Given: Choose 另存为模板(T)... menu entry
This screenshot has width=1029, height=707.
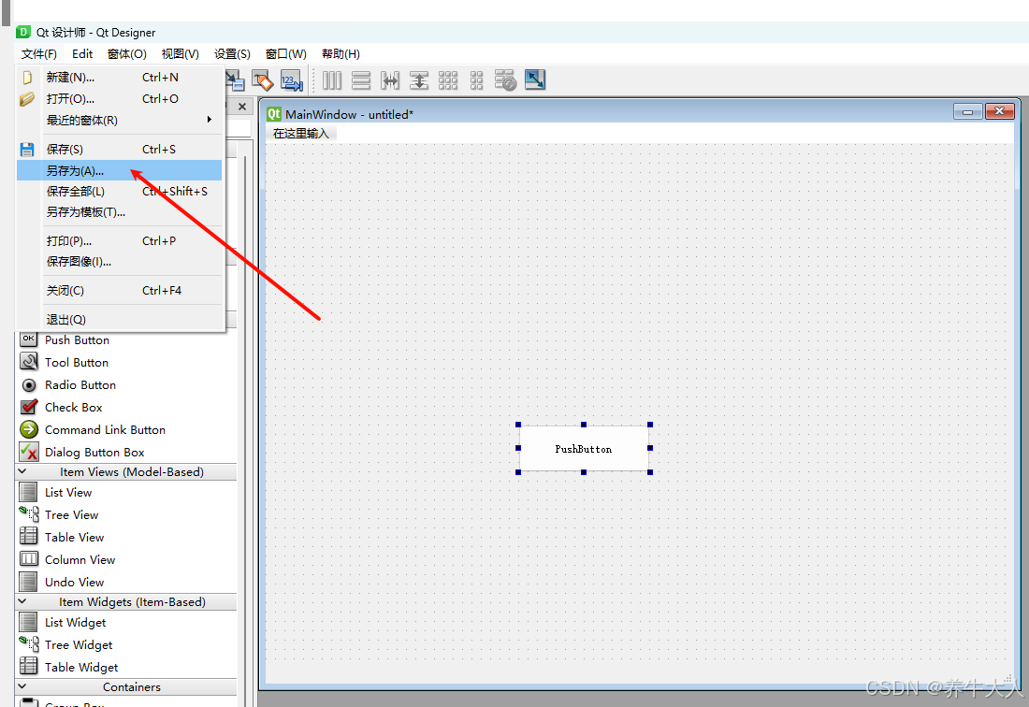Looking at the screenshot, I should click(x=120, y=212).
